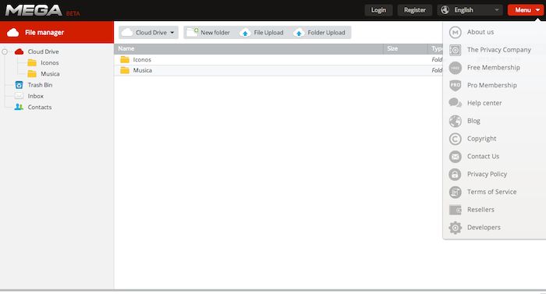Click the New folder icon in toolbar
The height and width of the screenshot is (294, 546).
[192, 33]
